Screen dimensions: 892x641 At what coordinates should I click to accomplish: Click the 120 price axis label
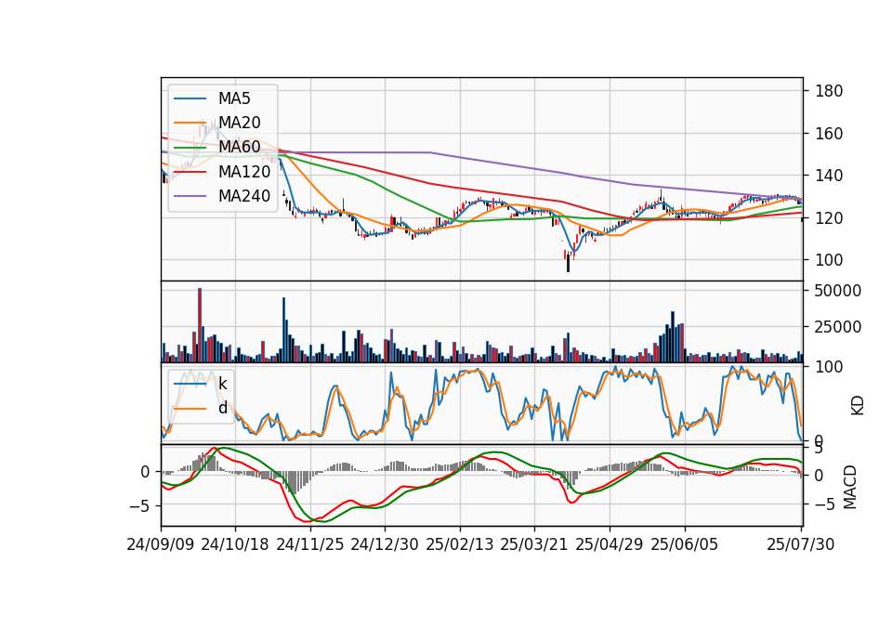tap(829, 217)
